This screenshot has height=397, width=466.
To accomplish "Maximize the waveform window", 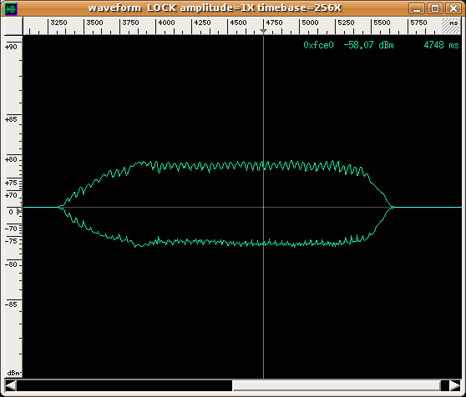I will coord(435,8).
